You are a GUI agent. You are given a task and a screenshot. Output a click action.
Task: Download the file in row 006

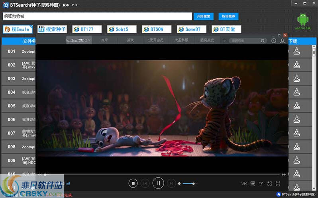[296, 119]
